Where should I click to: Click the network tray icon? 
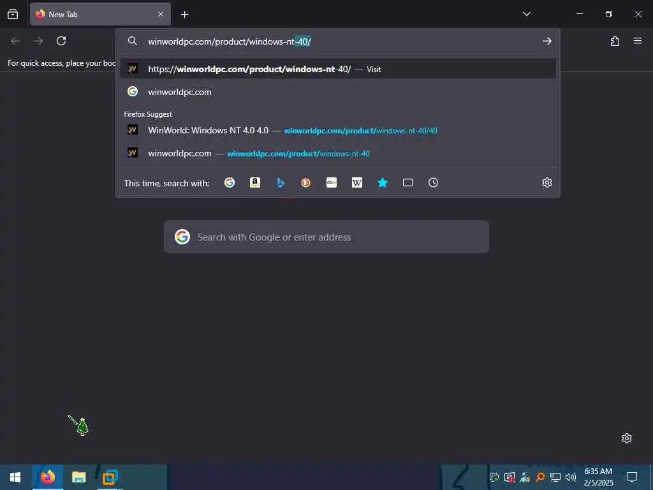click(555, 477)
